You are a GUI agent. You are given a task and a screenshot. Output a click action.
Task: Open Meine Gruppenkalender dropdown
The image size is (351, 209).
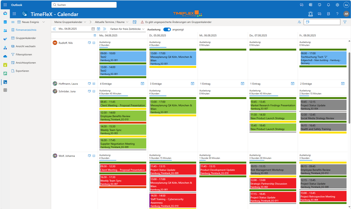pos(70,22)
